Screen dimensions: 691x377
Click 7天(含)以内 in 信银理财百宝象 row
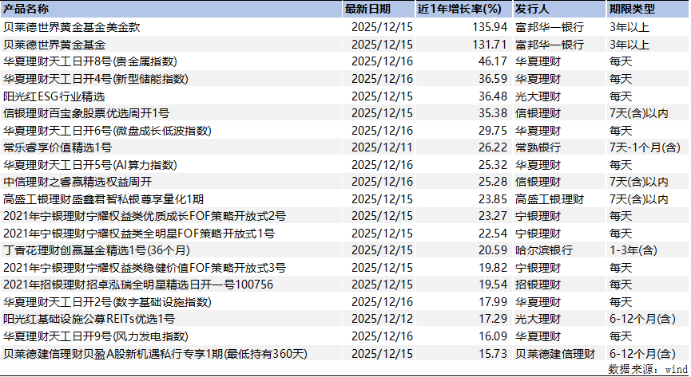pyautogui.click(x=639, y=113)
